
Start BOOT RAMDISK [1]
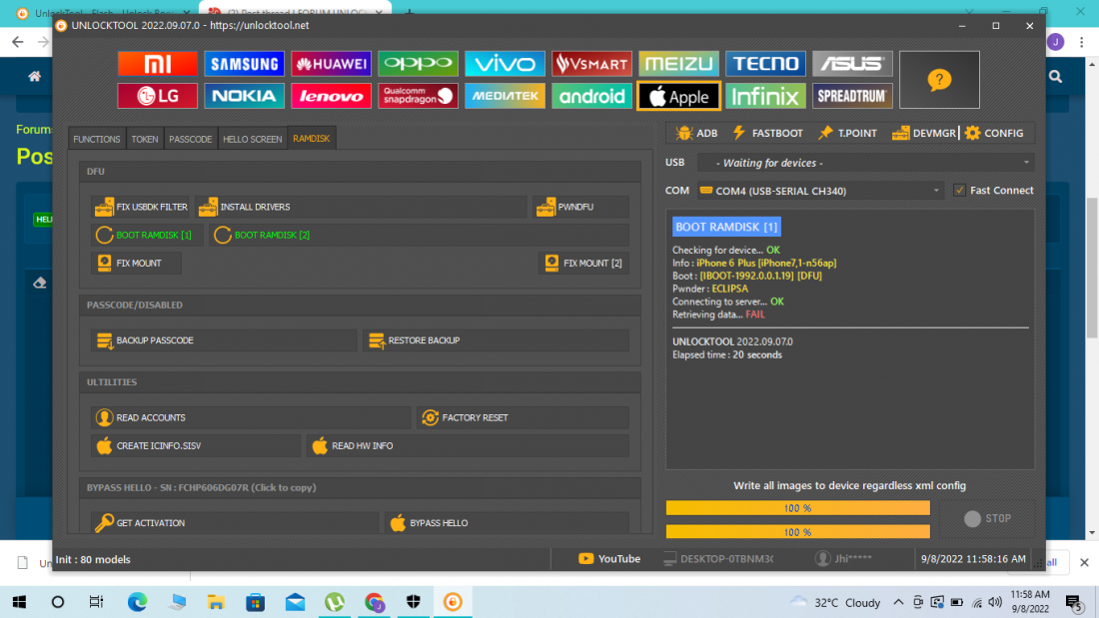[146, 235]
